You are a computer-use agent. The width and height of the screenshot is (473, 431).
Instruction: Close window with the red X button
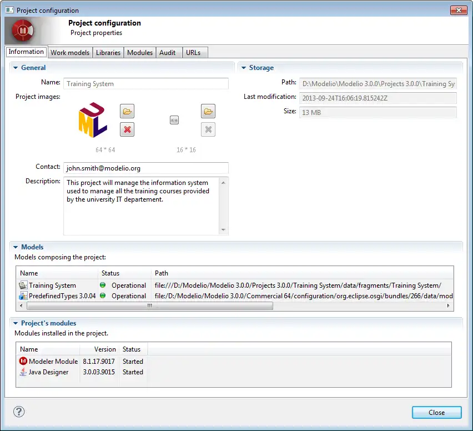[459, 10]
